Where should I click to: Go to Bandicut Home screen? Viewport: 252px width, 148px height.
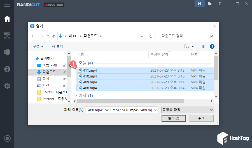pos(7,19)
